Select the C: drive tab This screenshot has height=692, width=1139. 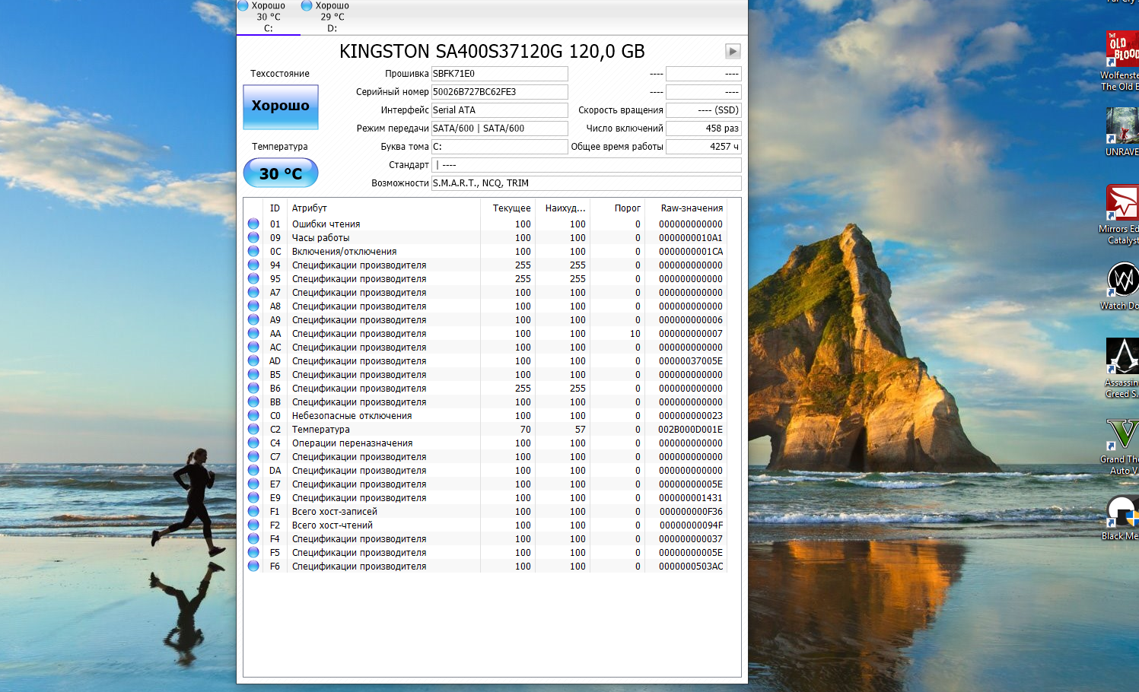(268, 17)
